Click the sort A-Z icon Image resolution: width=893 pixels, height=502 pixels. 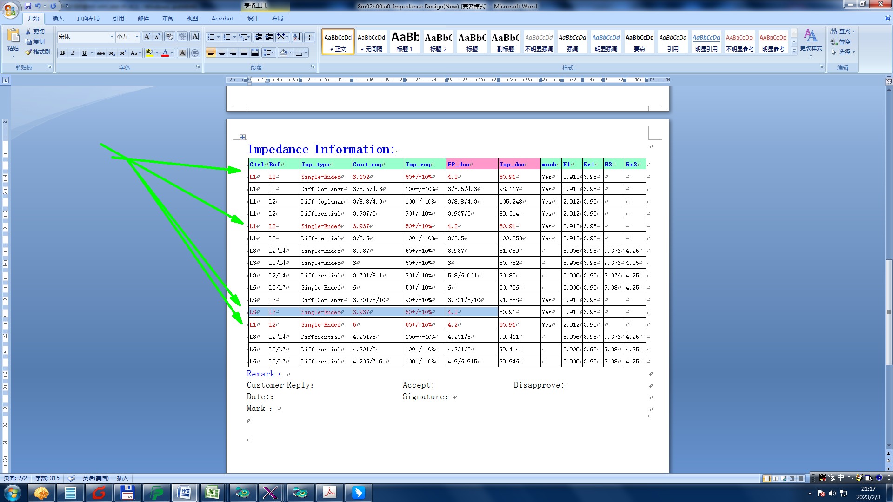point(297,37)
